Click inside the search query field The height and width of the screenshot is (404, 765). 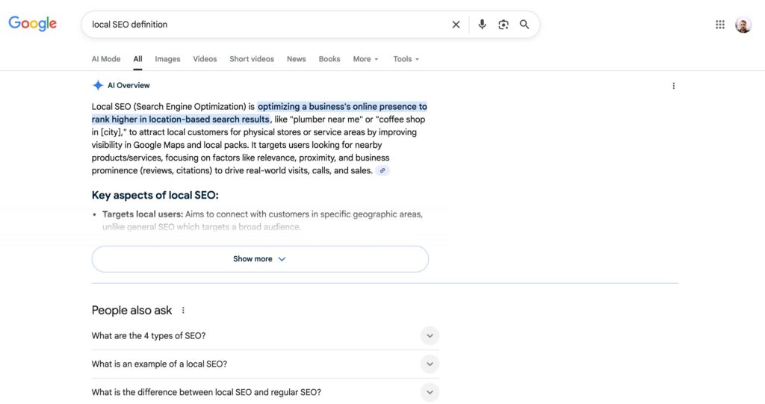tap(266, 25)
